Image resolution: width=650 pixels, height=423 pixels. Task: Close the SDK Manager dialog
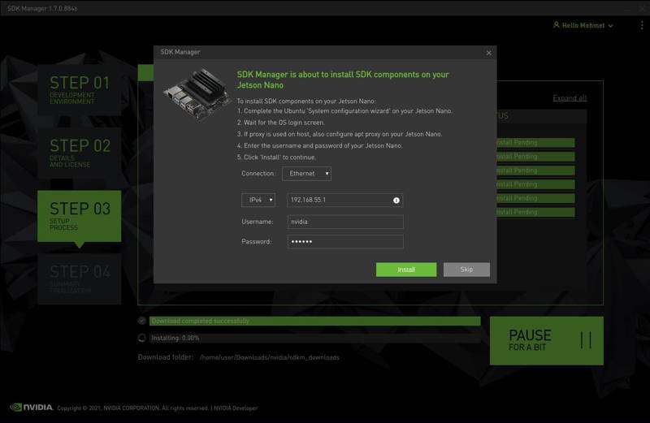tap(489, 53)
